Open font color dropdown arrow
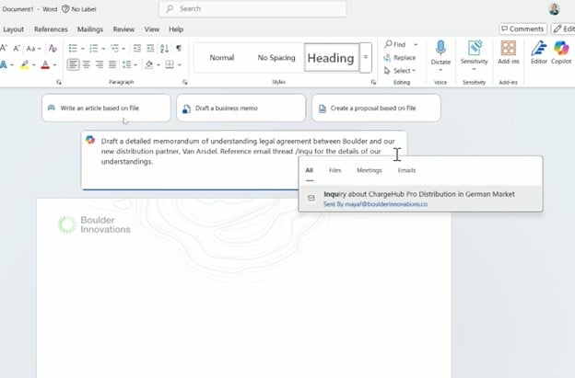 [x=54, y=65]
